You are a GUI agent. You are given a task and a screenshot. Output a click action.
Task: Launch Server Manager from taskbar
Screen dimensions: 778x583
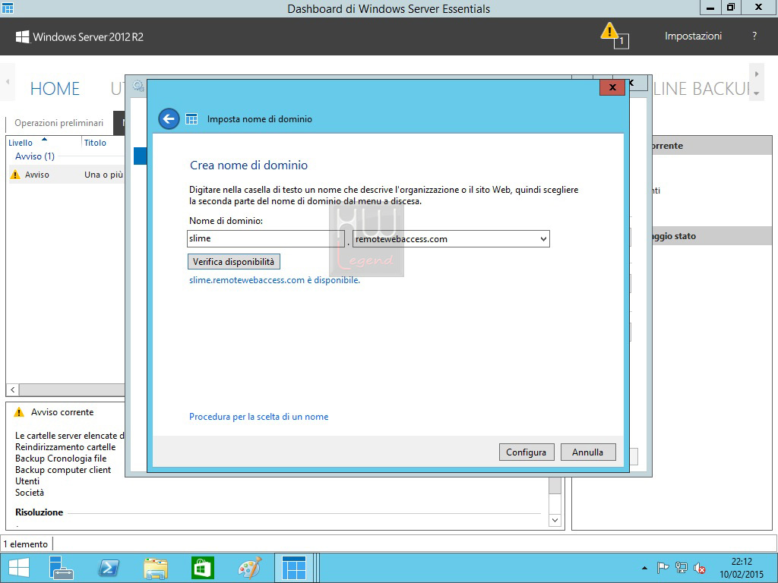[x=62, y=568]
